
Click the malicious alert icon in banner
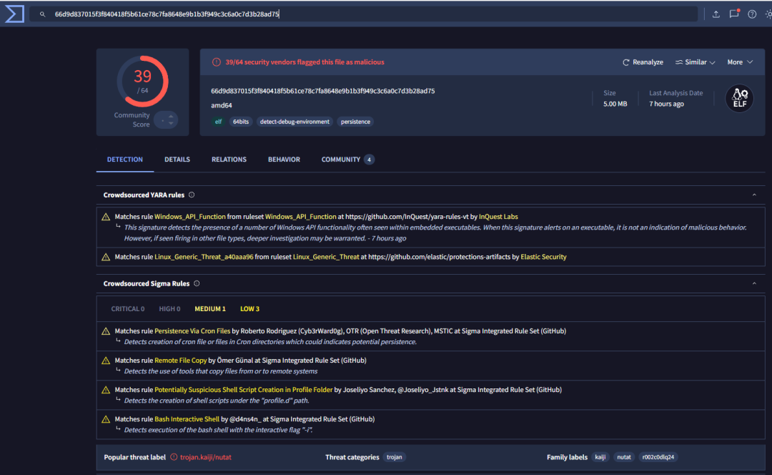click(216, 62)
